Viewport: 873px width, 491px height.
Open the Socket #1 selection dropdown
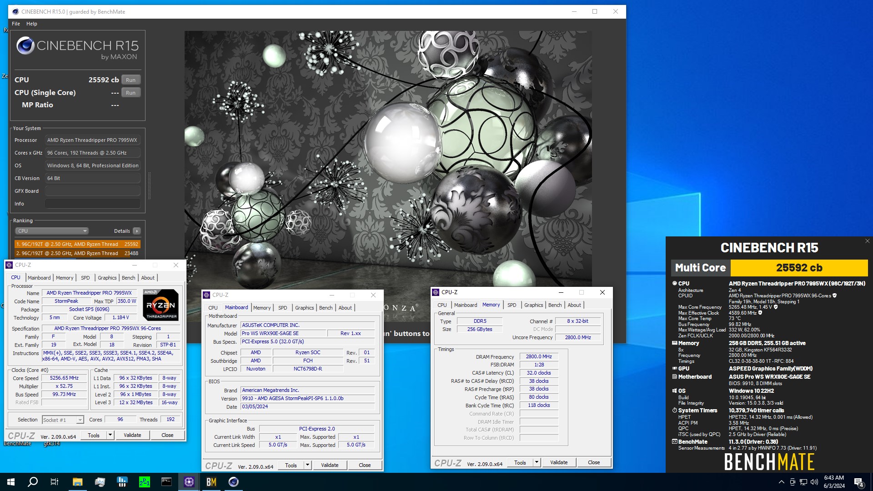tap(63, 420)
